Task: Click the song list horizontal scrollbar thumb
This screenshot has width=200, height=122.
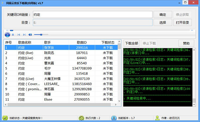Action: click(59, 105)
